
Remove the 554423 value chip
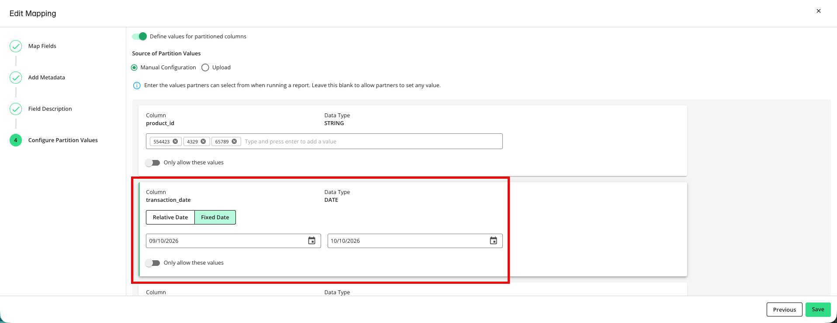[x=175, y=142]
